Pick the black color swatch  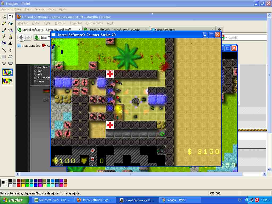[x=10, y=181]
